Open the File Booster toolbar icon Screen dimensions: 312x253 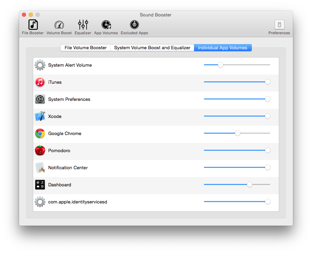click(x=33, y=25)
